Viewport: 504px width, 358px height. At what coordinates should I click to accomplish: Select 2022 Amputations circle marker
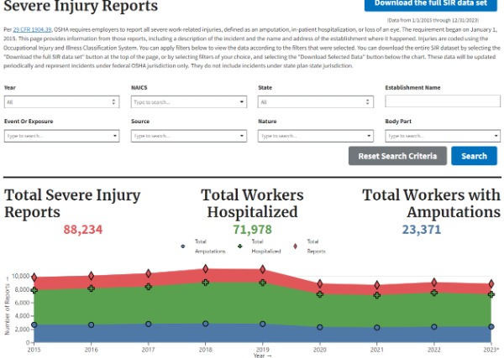pyautogui.click(x=434, y=327)
